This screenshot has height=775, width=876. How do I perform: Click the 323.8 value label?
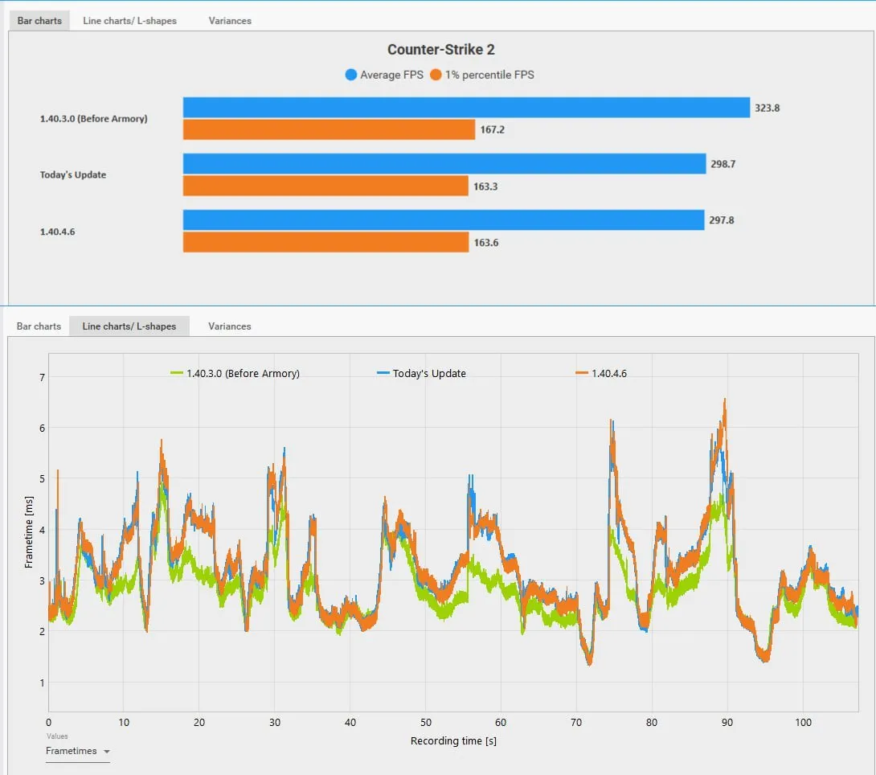pyautogui.click(x=767, y=108)
